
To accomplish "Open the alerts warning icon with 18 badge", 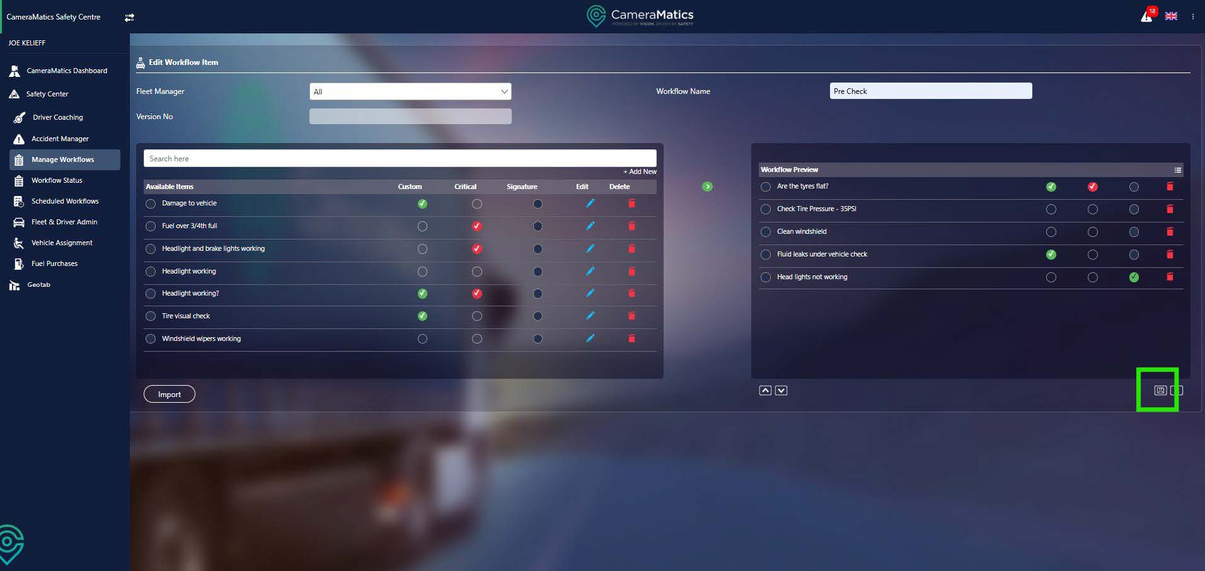I will (x=1147, y=16).
